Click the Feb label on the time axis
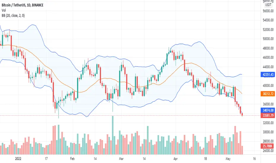This screenshot has height=163, width=276. click(x=72, y=159)
